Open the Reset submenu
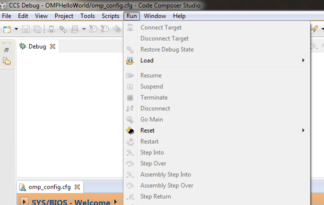Screen dimensions: 324x205 coord(217,130)
